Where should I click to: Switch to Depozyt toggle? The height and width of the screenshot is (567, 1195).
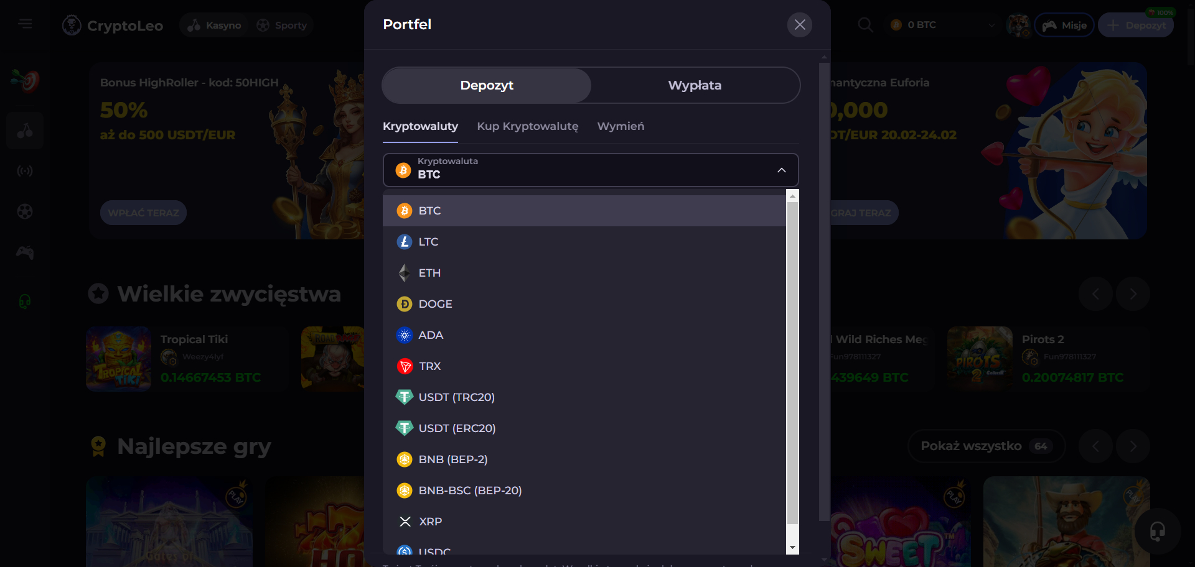pos(487,85)
